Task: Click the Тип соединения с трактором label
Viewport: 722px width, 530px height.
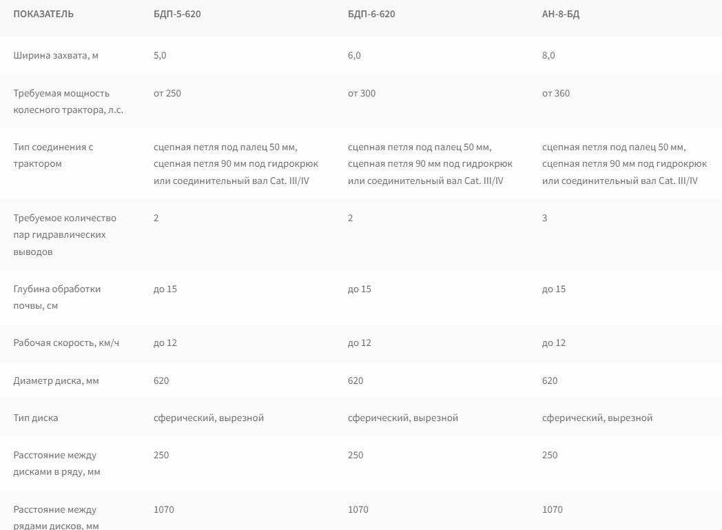Action: (x=53, y=156)
